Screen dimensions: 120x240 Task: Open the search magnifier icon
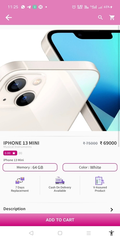(x=100, y=18)
